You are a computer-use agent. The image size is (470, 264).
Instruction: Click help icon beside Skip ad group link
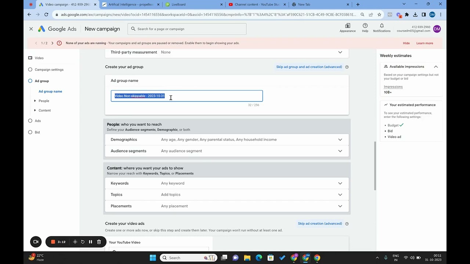click(347, 67)
